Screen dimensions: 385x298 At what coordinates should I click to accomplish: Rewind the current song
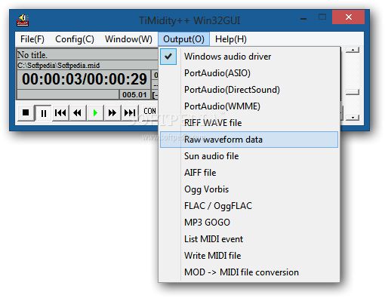pos(78,113)
